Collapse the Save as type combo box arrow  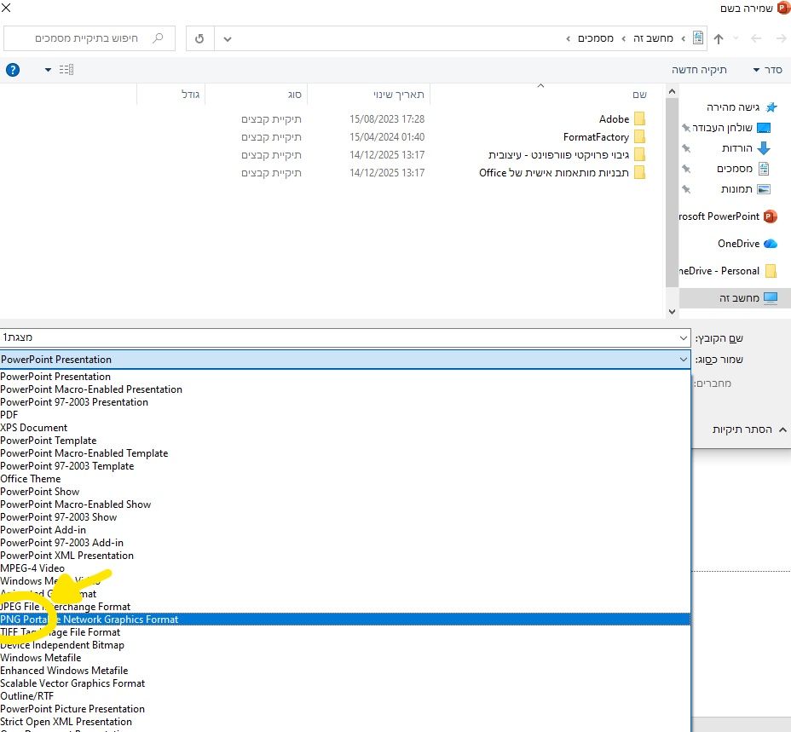point(683,360)
